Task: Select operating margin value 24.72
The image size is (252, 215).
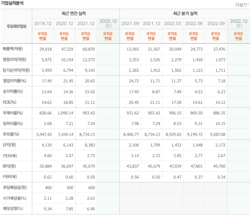Action: point(134,81)
